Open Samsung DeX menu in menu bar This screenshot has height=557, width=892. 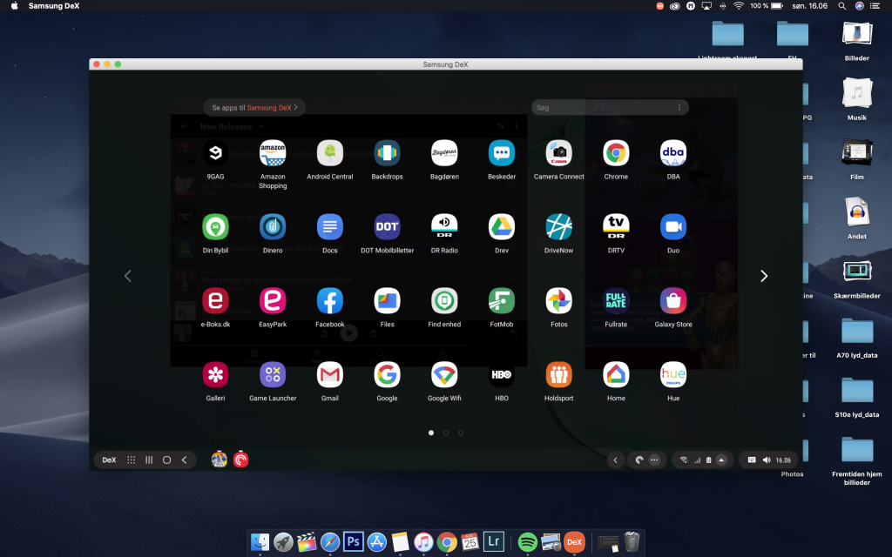tap(54, 6)
